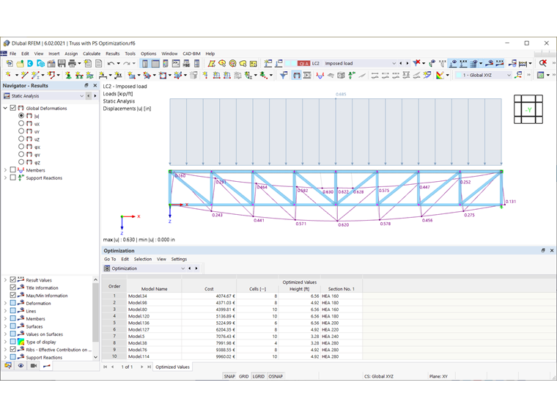Click the Print icon
Screen dimensions: 557x418
click(x=72, y=63)
